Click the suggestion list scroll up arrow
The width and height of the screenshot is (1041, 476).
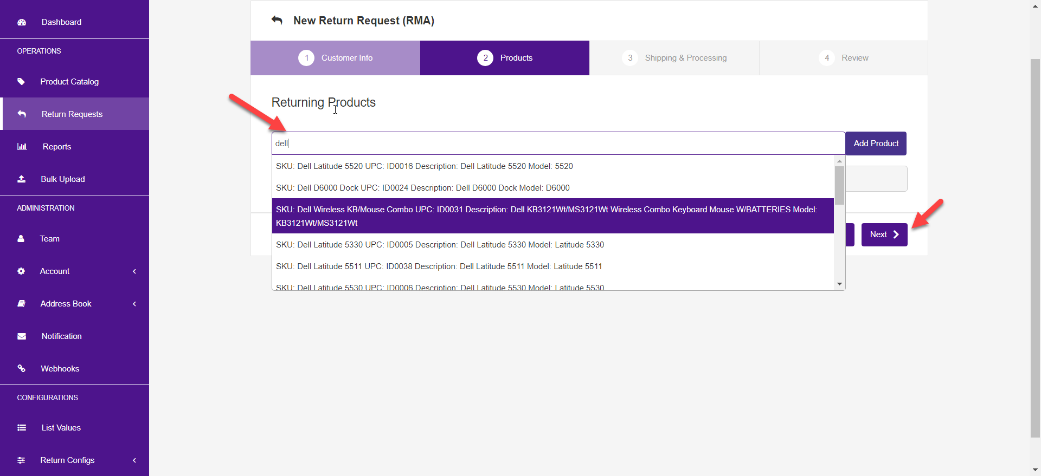click(839, 161)
